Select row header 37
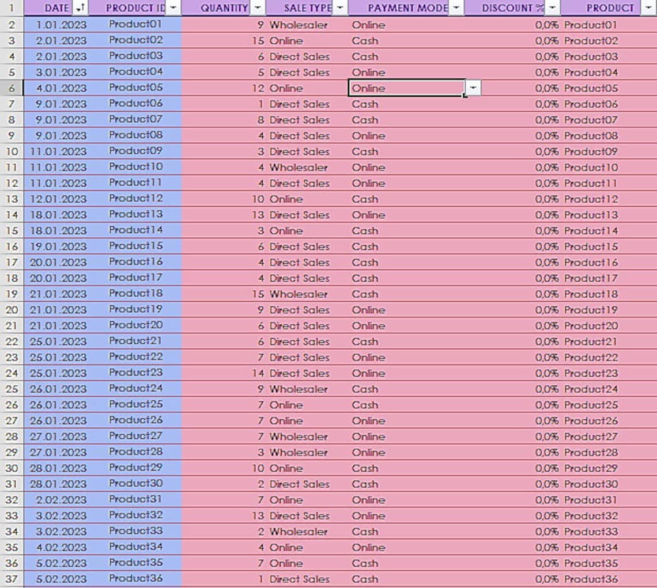 tap(12, 579)
